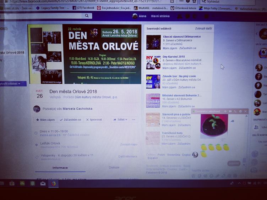Open the Den města Orlové cover poster image
267x200 pixels.
(x=85, y=54)
